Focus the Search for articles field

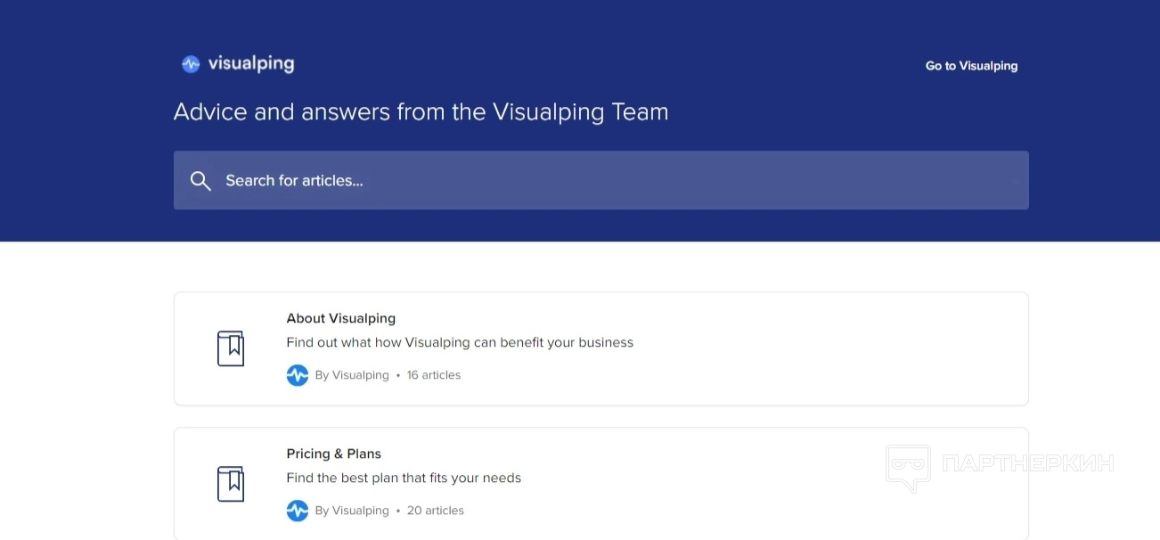pyautogui.click(x=606, y=181)
